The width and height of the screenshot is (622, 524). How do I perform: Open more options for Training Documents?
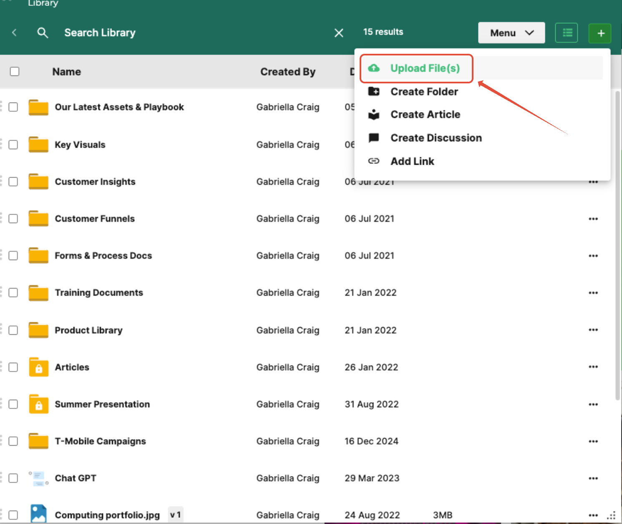(593, 293)
